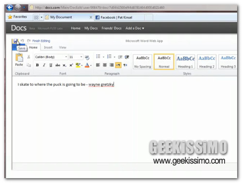Toggle Bold formatting
Image resolution: width=242 pixels, height=183 pixels.
pyautogui.click(x=37, y=65)
